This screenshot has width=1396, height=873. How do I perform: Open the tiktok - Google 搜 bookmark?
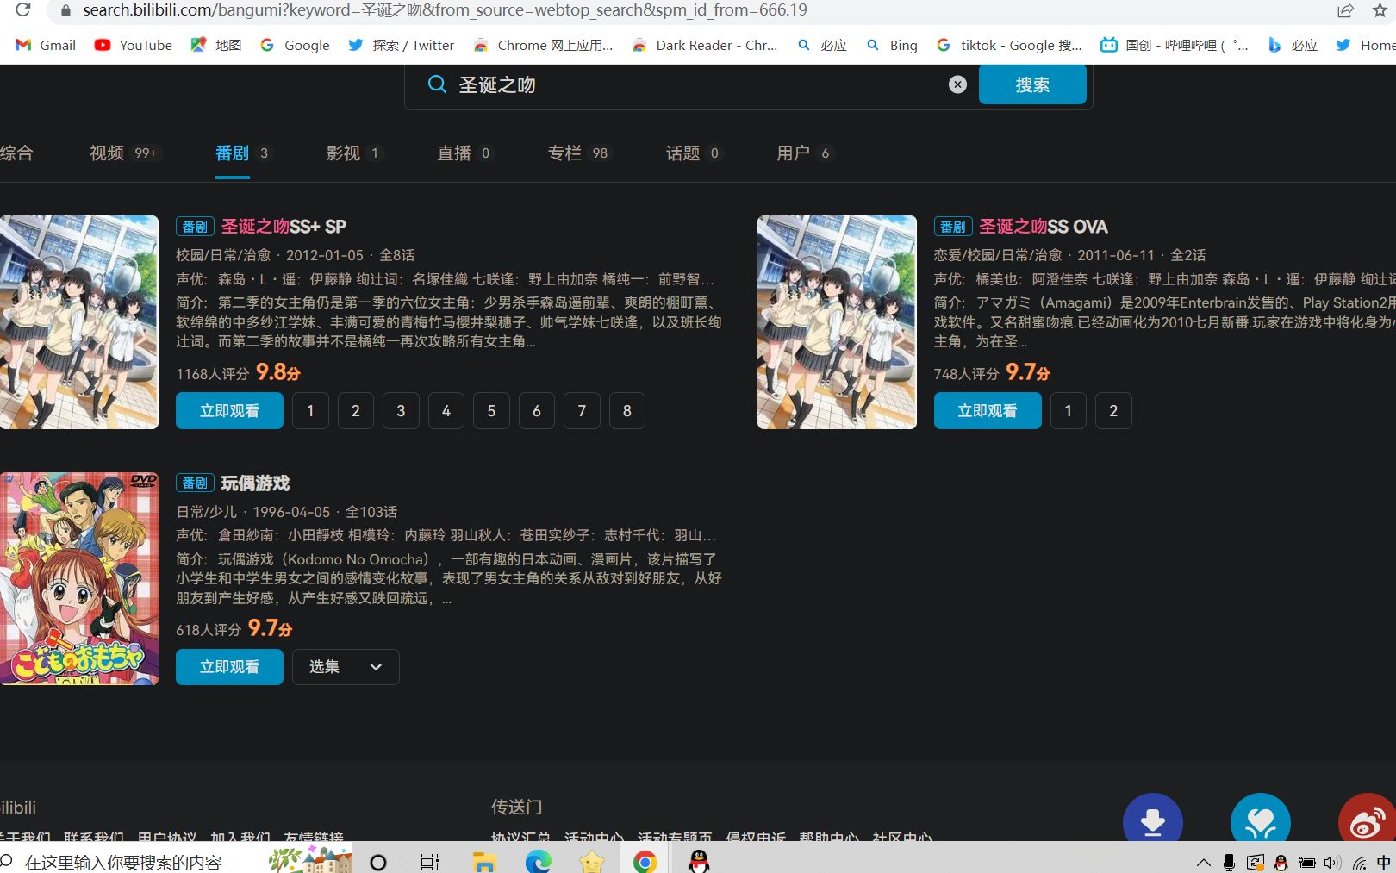tap(1009, 45)
